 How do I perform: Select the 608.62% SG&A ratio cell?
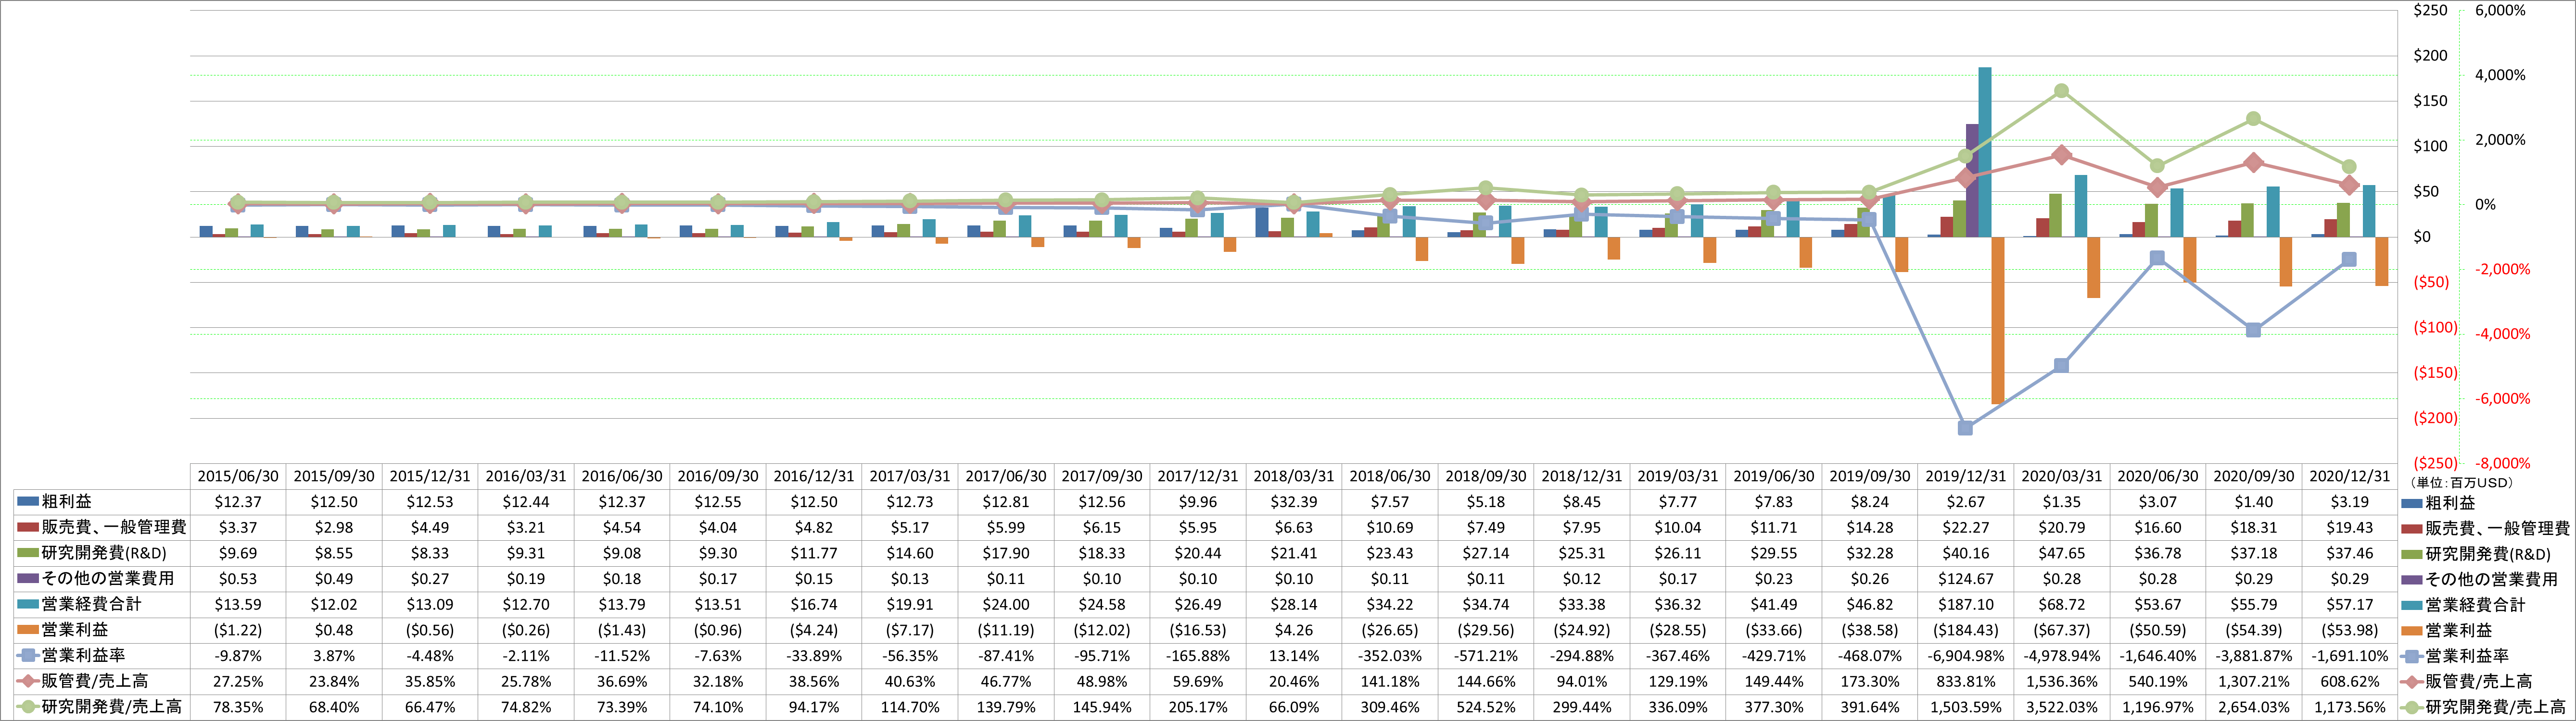2350,681
